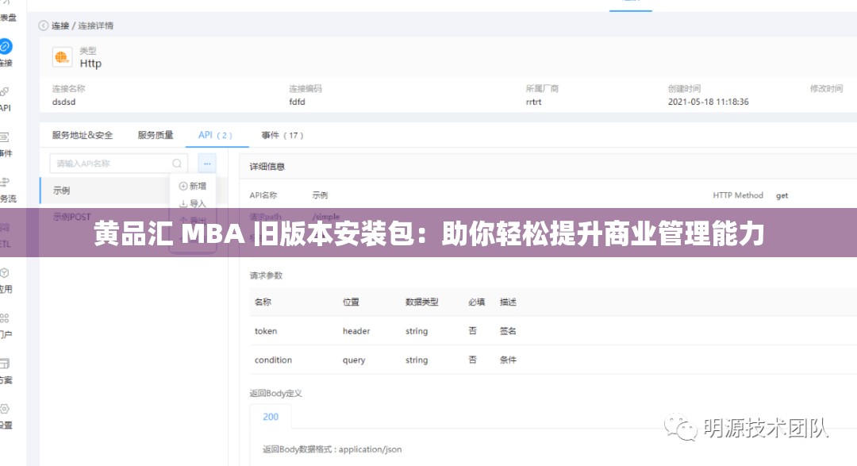Click the 返回Body数据格式 application/json text
The image size is (857, 466).
(x=332, y=449)
